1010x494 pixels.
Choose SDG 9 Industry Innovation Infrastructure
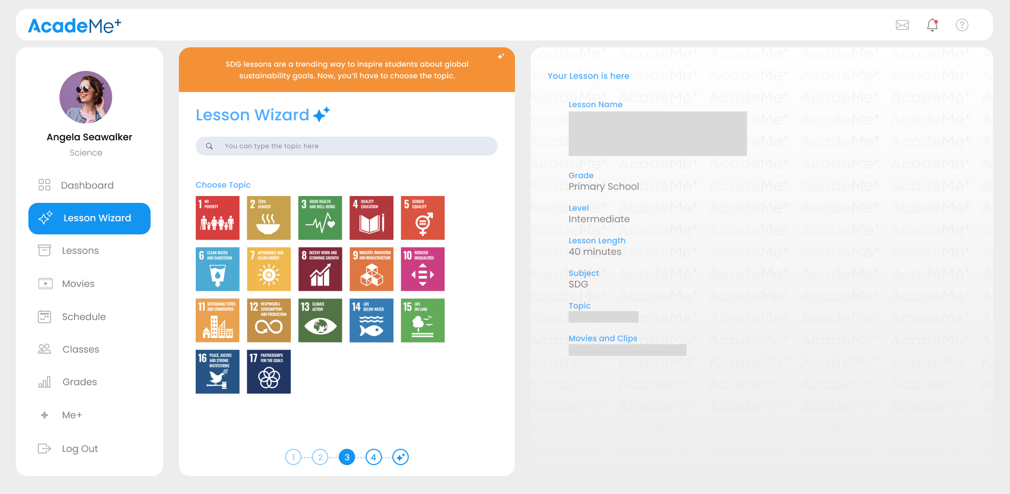pos(371,269)
